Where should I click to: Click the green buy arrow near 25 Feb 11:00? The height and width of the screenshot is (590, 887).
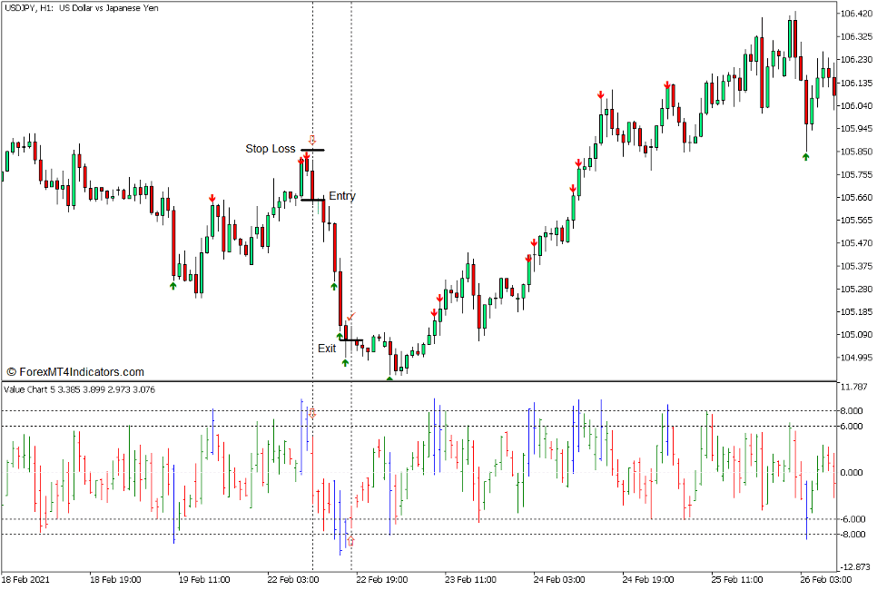pyautogui.click(x=804, y=156)
